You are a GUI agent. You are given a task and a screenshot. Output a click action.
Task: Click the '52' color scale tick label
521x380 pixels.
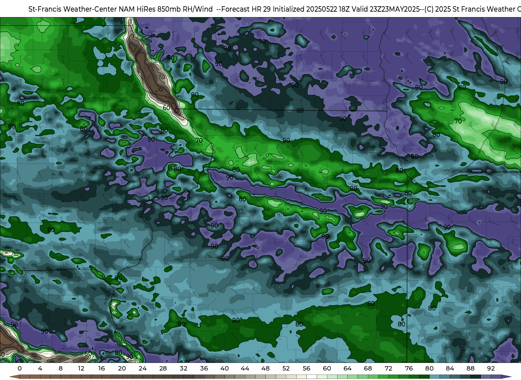[286, 368]
